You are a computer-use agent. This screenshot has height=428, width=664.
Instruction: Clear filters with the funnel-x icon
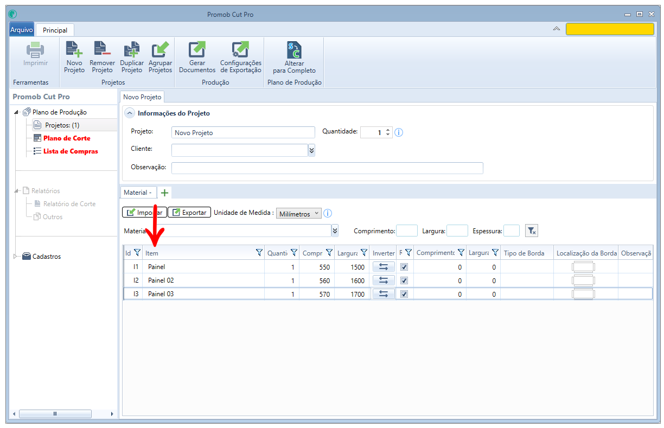[x=532, y=231]
